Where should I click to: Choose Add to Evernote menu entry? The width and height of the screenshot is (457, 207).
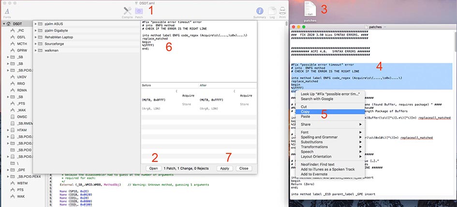330,174
